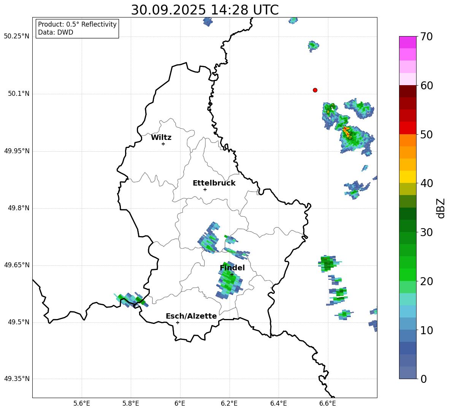Click the cross marker below Ettelbruck

pos(205,189)
